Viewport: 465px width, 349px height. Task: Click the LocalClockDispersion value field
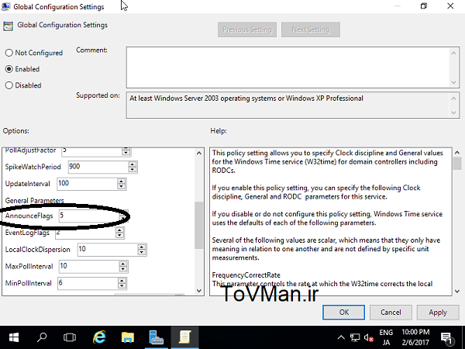[108, 249]
